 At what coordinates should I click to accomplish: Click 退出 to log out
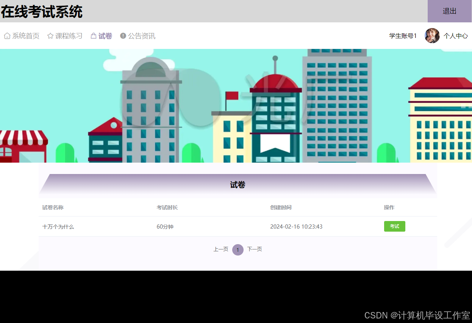pyautogui.click(x=450, y=11)
